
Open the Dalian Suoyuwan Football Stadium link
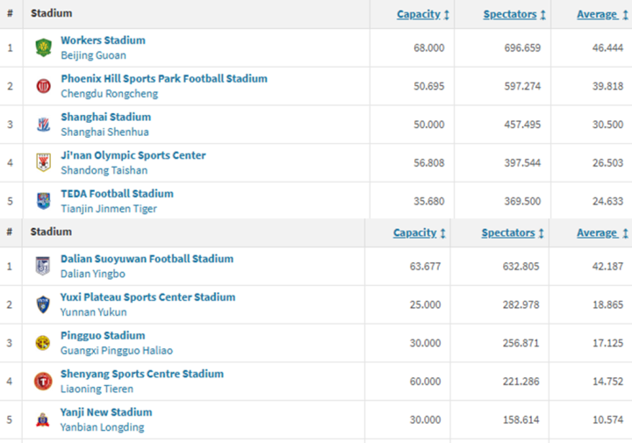147,259
